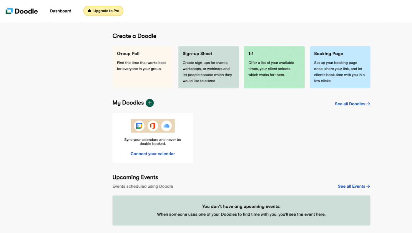Create a Group Poll
412x233 pixels.
click(x=143, y=67)
